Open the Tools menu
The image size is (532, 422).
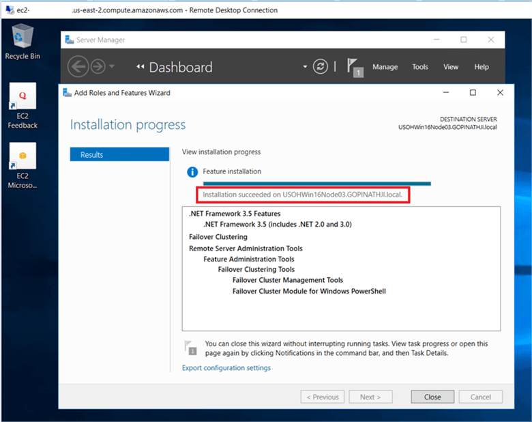point(420,67)
